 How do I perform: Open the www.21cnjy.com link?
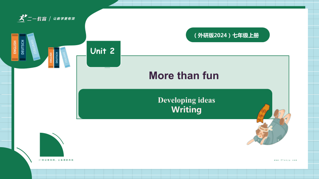click(x=286, y=160)
